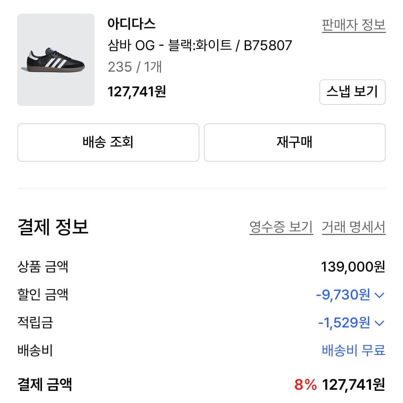Open the 판매자 정보 link
The height and width of the screenshot is (403, 403).
click(x=353, y=25)
